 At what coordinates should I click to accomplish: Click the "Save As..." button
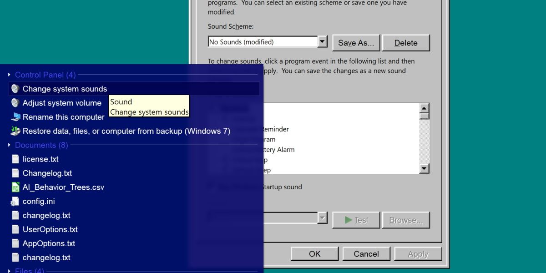pos(356,42)
